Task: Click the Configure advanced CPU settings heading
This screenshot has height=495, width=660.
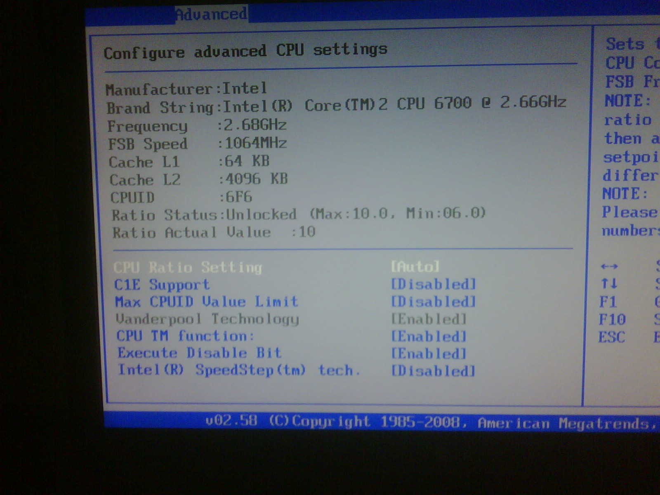Action: [246, 51]
